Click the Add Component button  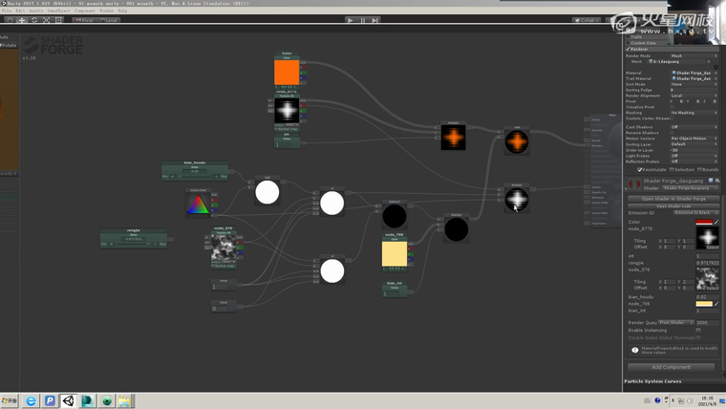tap(671, 367)
